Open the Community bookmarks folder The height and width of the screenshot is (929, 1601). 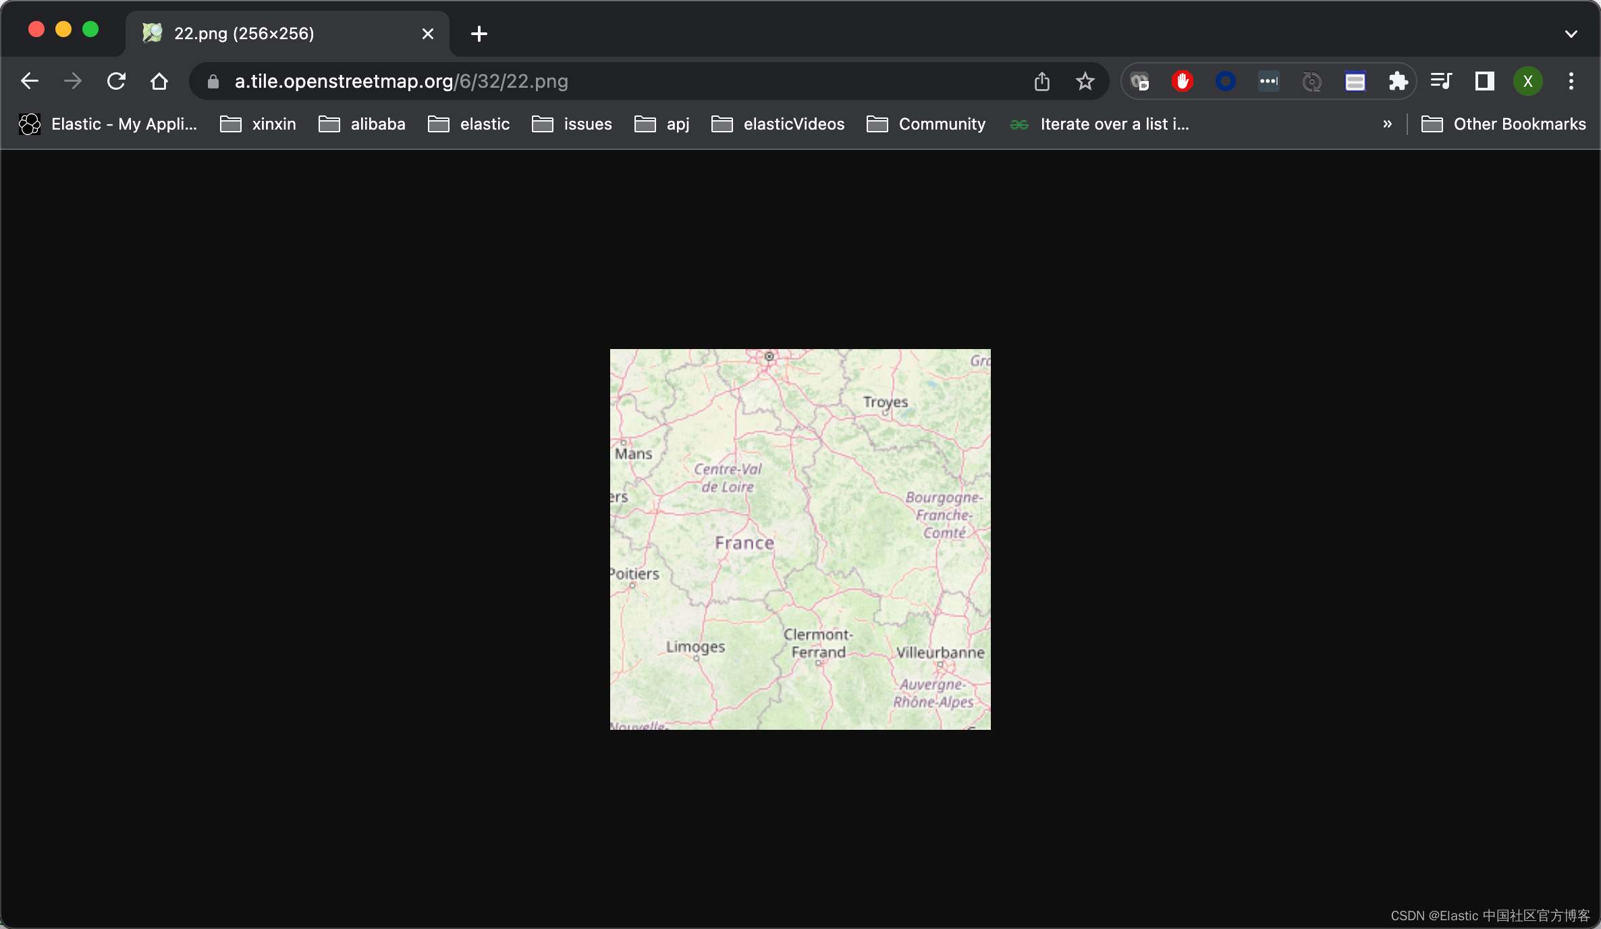click(926, 124)
